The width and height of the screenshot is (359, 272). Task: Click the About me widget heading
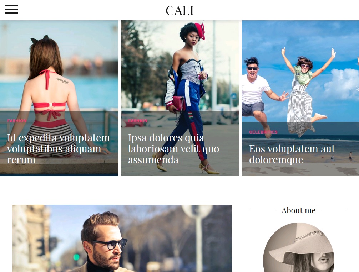[x=299, y=210]
